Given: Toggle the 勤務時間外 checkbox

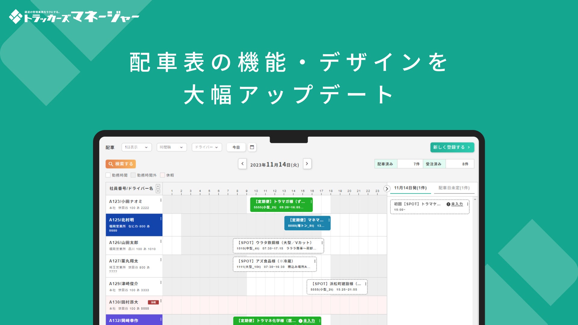Looking at the screenshot, I should pos(133,175).
